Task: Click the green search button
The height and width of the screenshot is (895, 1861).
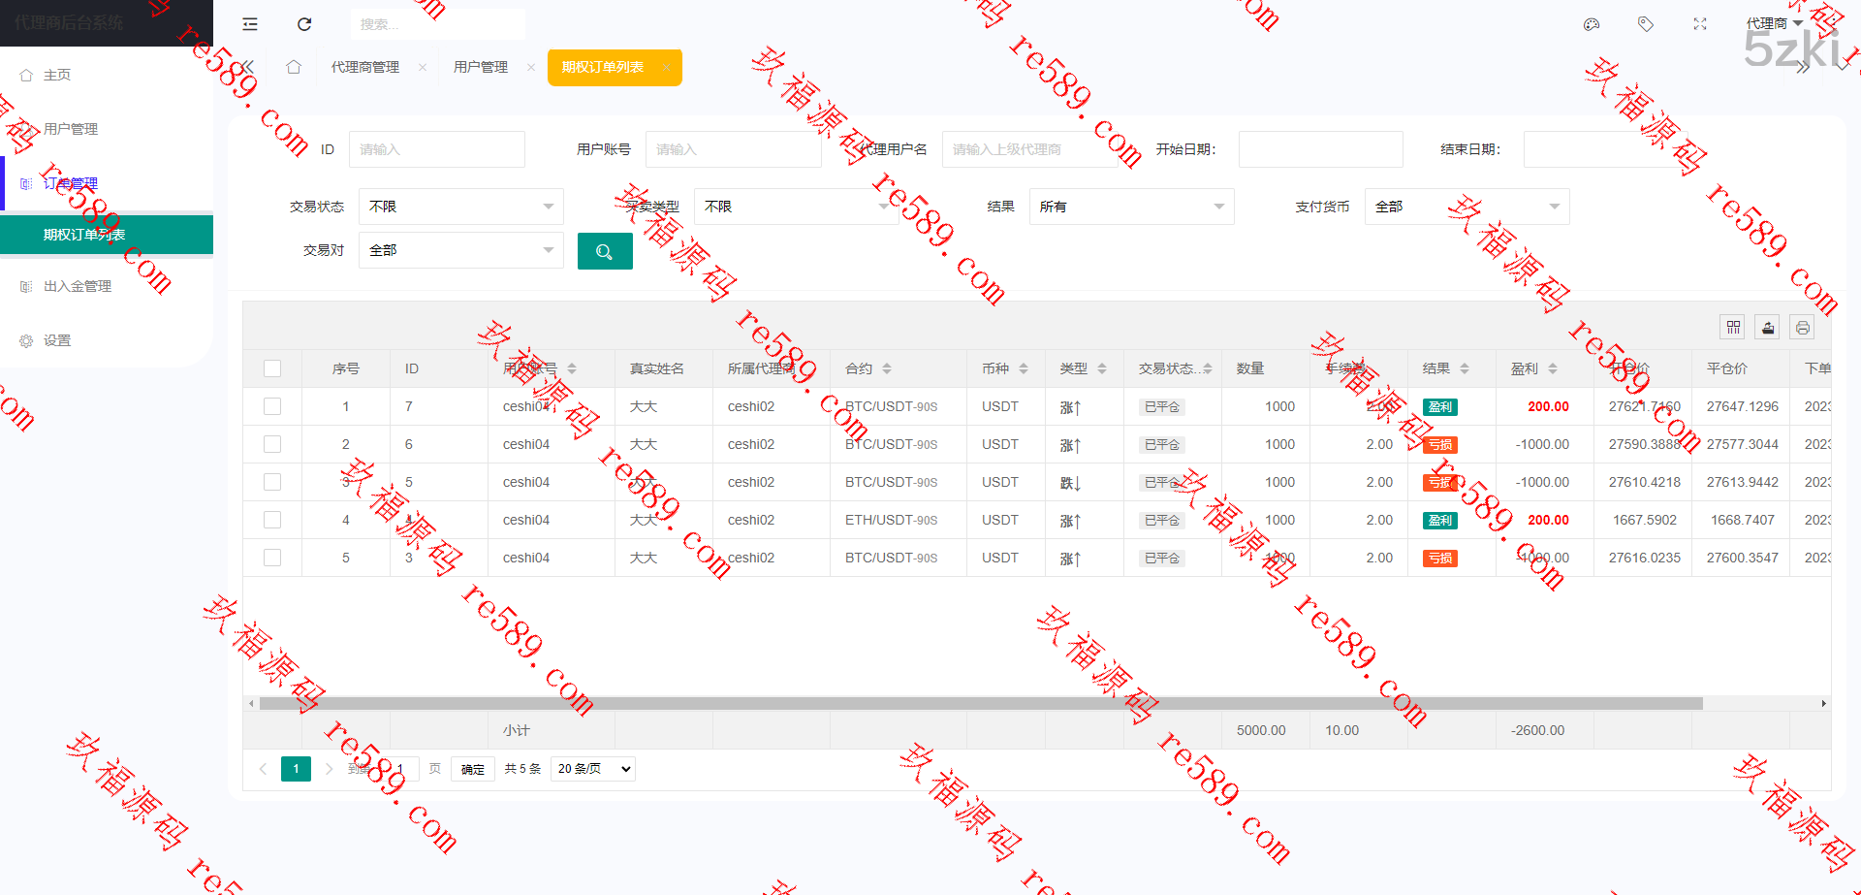Action: [x=605, y=251]
